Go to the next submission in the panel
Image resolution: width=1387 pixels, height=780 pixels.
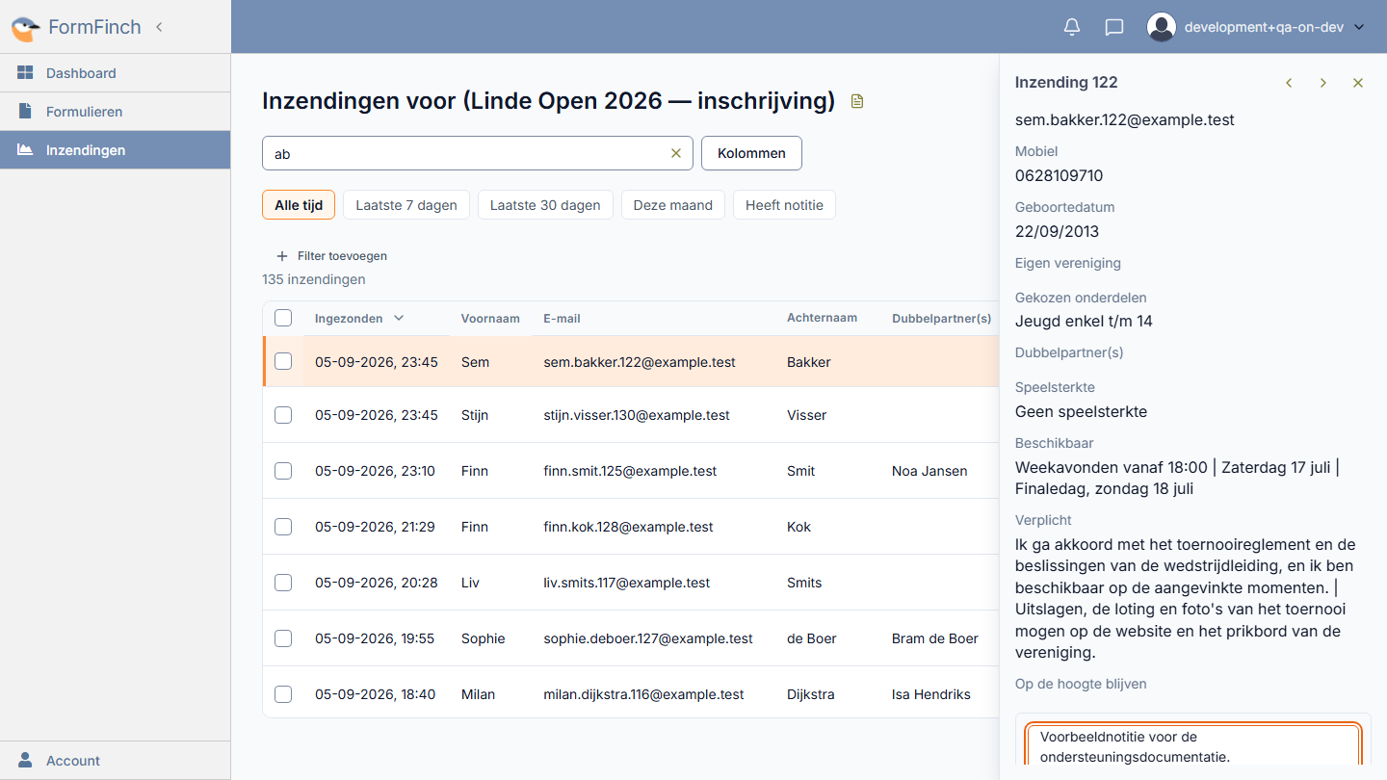[1323, 83]
